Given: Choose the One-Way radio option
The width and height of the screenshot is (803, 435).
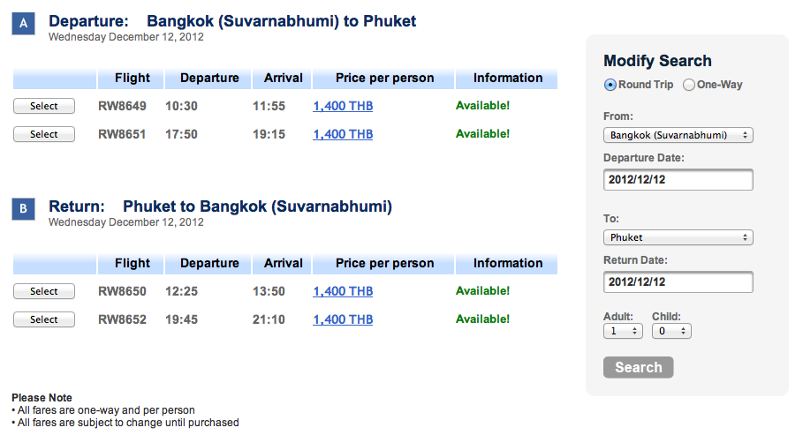Looking at the screenshot, I should (689, 85).
